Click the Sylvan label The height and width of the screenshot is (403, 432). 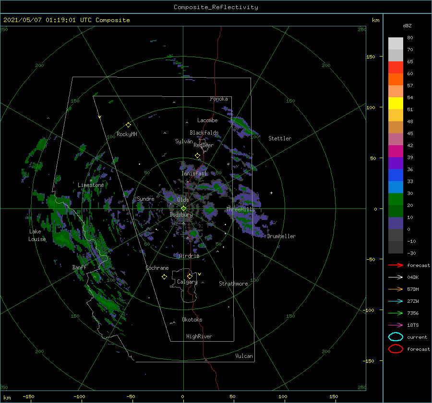tap(184, 141)
